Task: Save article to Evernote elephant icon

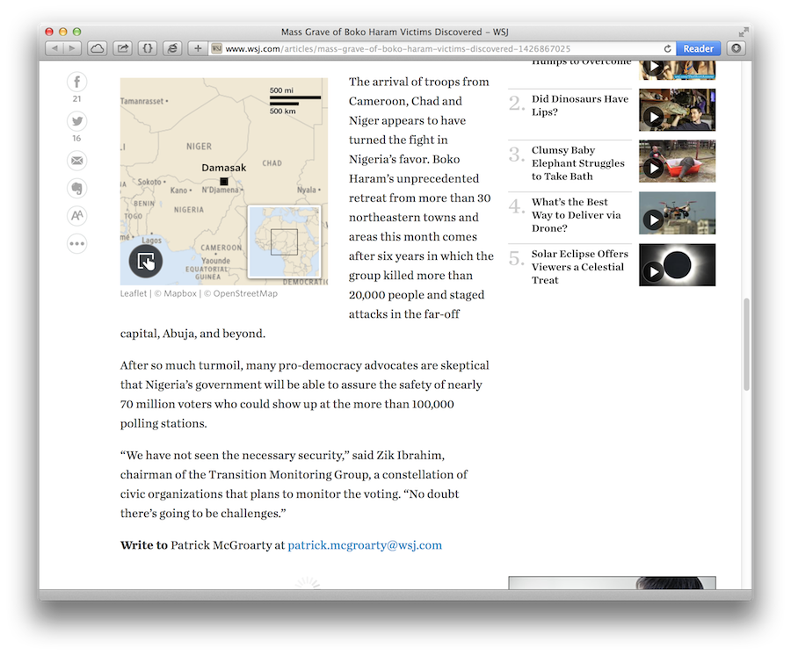Action: click(76, 189)
